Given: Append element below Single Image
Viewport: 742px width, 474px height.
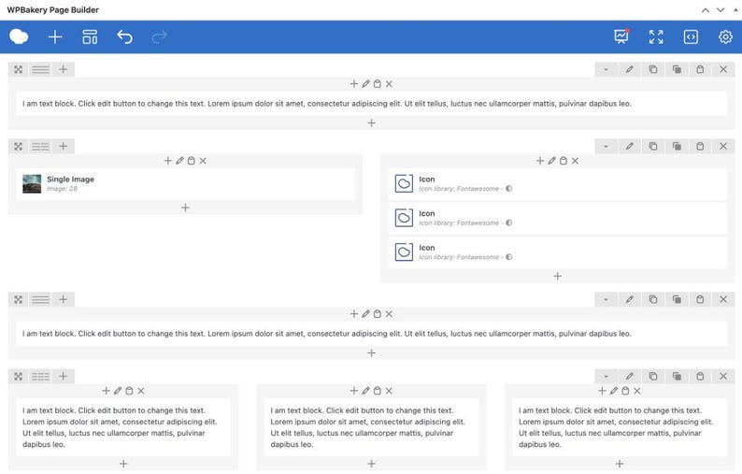Looking at the screenshot, I should [185, 208].
